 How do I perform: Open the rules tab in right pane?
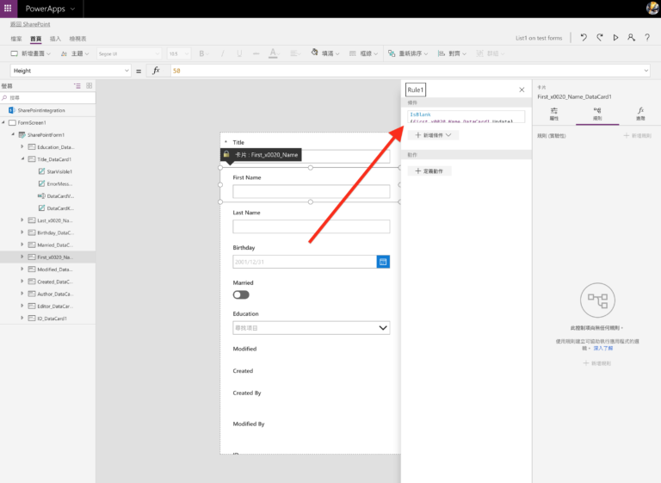tap(597, 114)
